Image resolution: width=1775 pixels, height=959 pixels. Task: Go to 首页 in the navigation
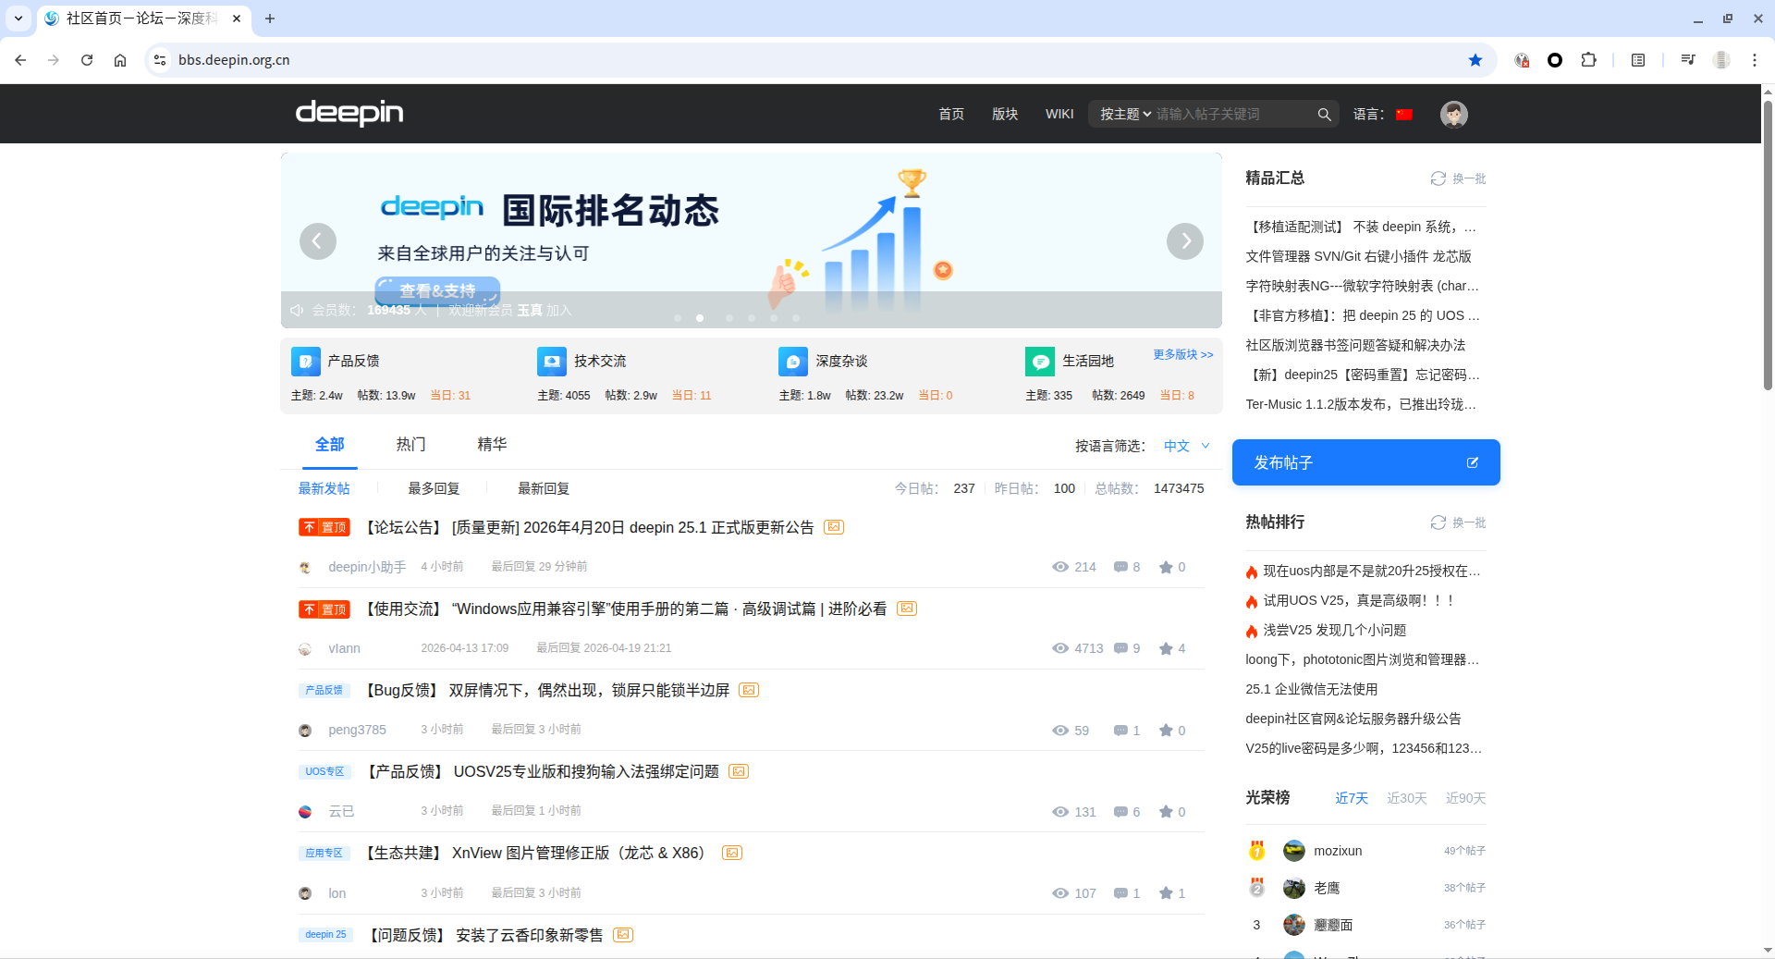coord(951,114)
